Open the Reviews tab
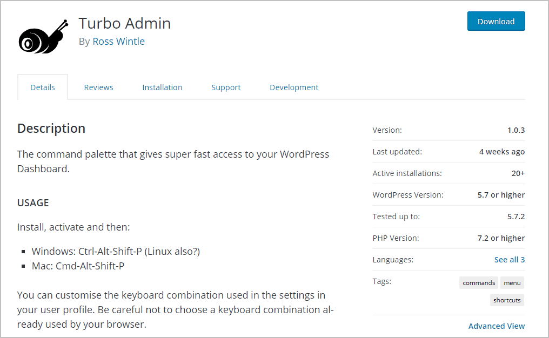The image size is (549, 338). (x=98, y=87)
